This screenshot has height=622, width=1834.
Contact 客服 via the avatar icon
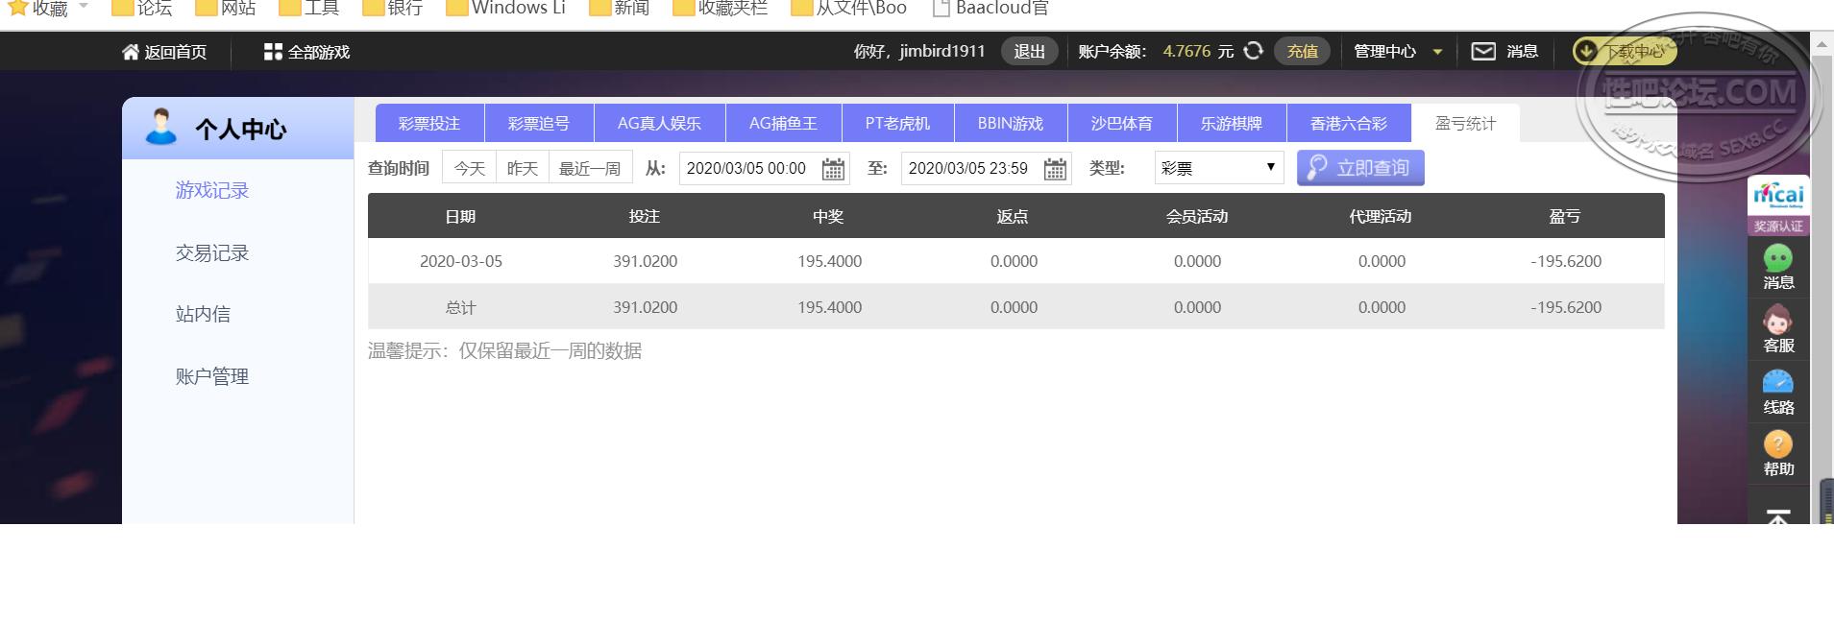tap(1778, 320)
